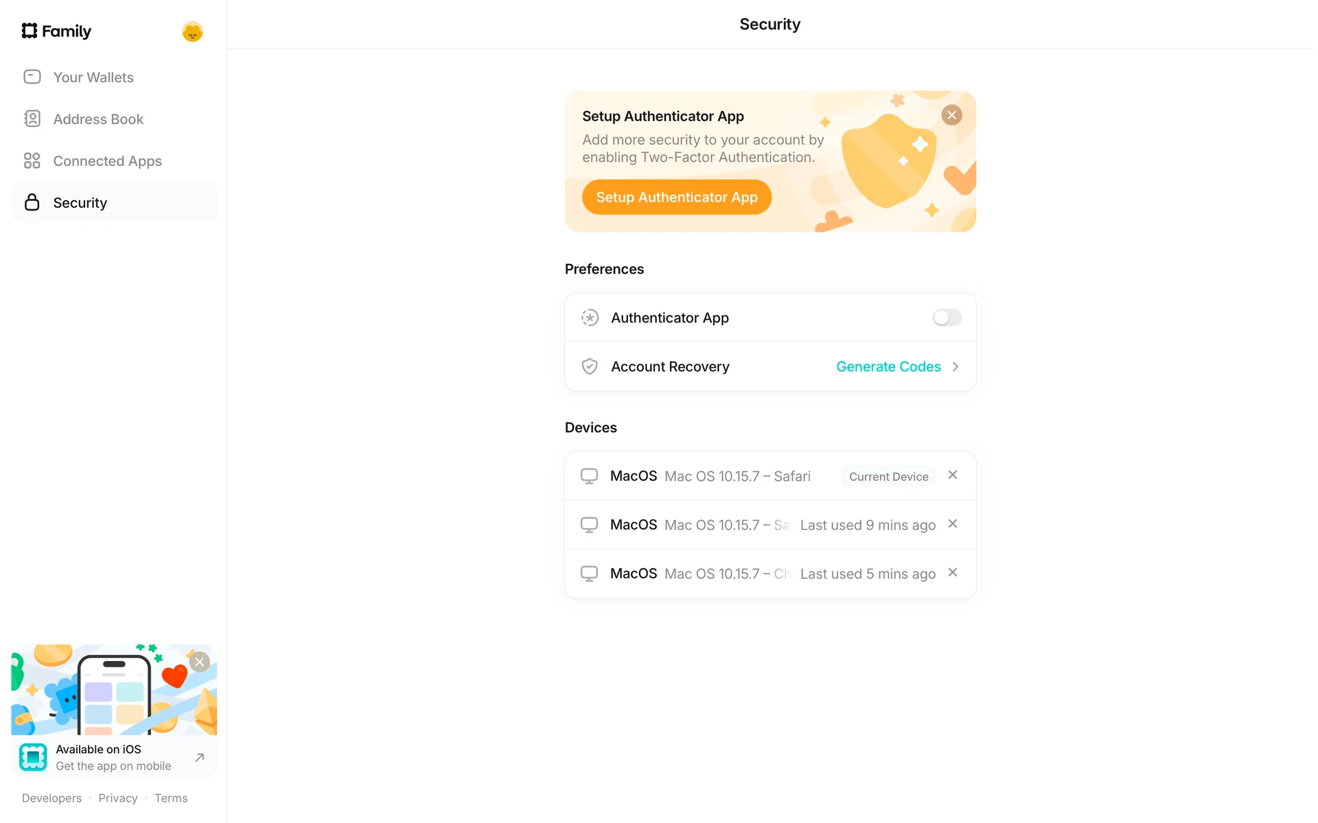This screenshot has width=1318, height=823.
Task: Click the Family logo icon
Action: pos(30,31)
